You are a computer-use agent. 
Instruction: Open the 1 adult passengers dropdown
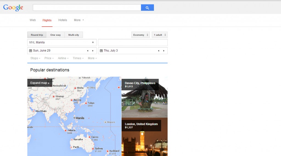pyautogui.click(x=159, y=35)
